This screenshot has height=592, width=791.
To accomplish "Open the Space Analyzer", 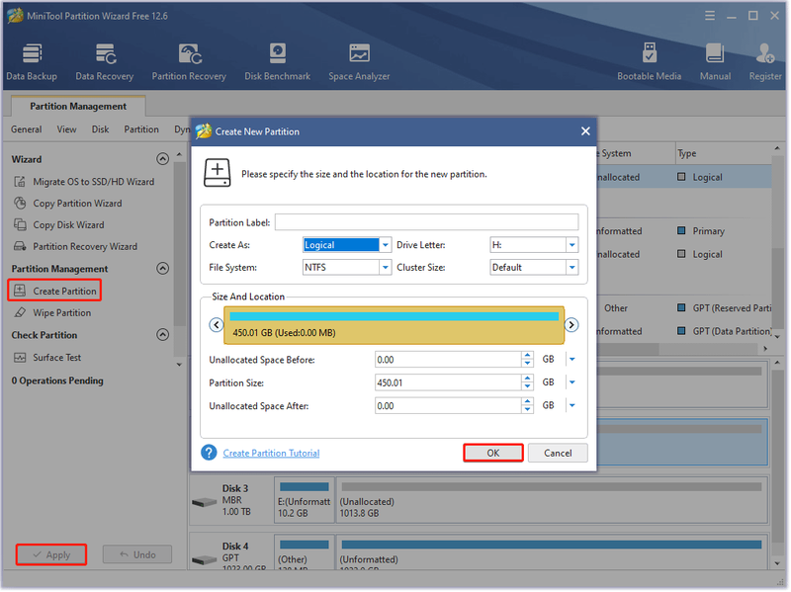I will pos(359,62).
